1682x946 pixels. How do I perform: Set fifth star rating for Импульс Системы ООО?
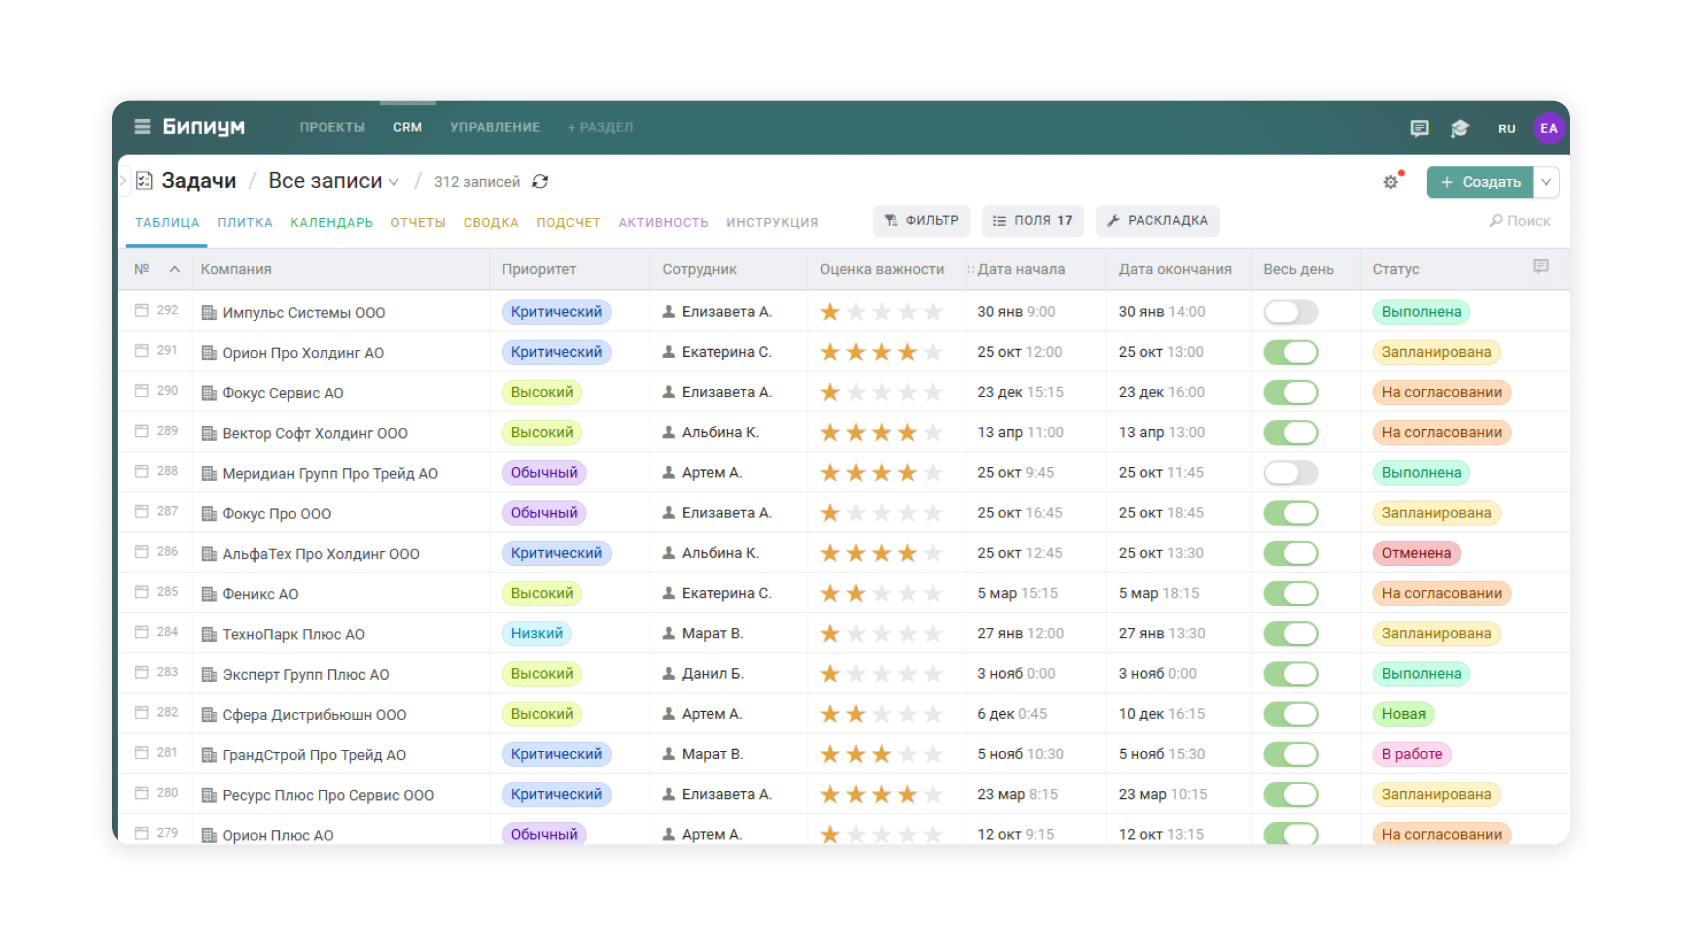[933, 312]
